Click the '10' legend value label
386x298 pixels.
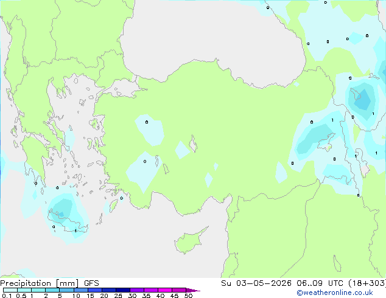click(76, 296)
